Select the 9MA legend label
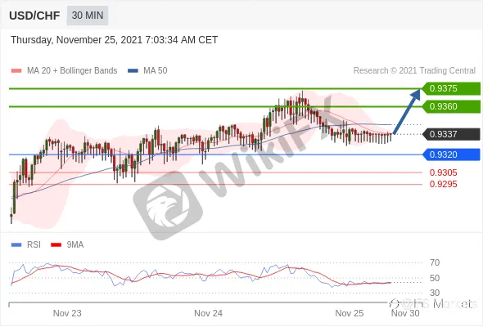Viewport: 483px width, 327px height. tap(75, 244)
